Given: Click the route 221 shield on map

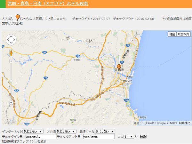Looking at the screenshot, I should [17, 91].
